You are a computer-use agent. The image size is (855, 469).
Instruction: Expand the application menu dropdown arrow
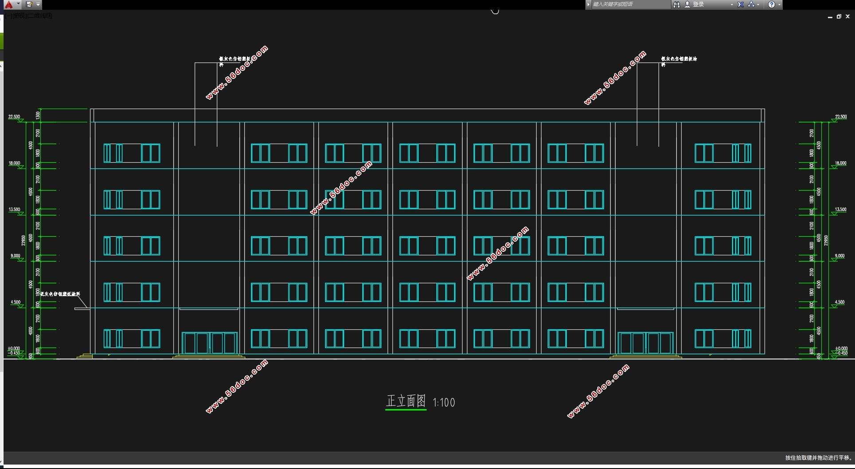[18, 4]
